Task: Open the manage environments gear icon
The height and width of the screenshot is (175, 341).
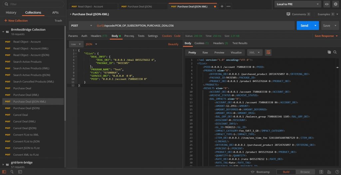Action: point(336,4)
